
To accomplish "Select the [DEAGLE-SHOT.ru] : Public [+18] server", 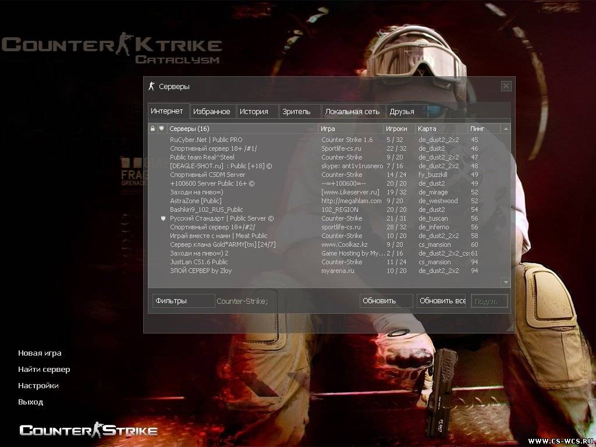I will pos(325,166).
